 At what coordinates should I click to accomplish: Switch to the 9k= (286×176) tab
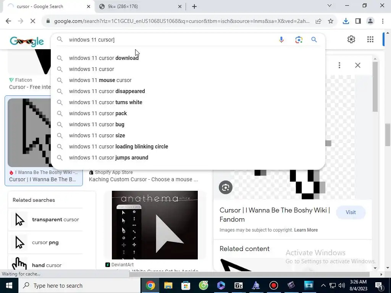tap(140, 6)
